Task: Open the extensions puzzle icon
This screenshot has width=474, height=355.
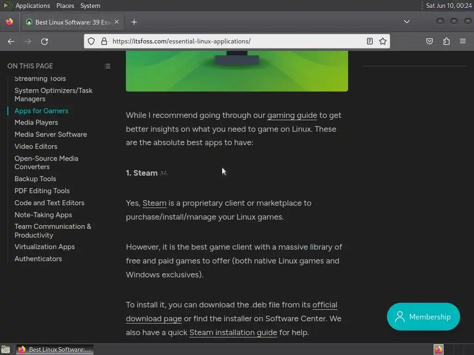Action: coord(446,41)
